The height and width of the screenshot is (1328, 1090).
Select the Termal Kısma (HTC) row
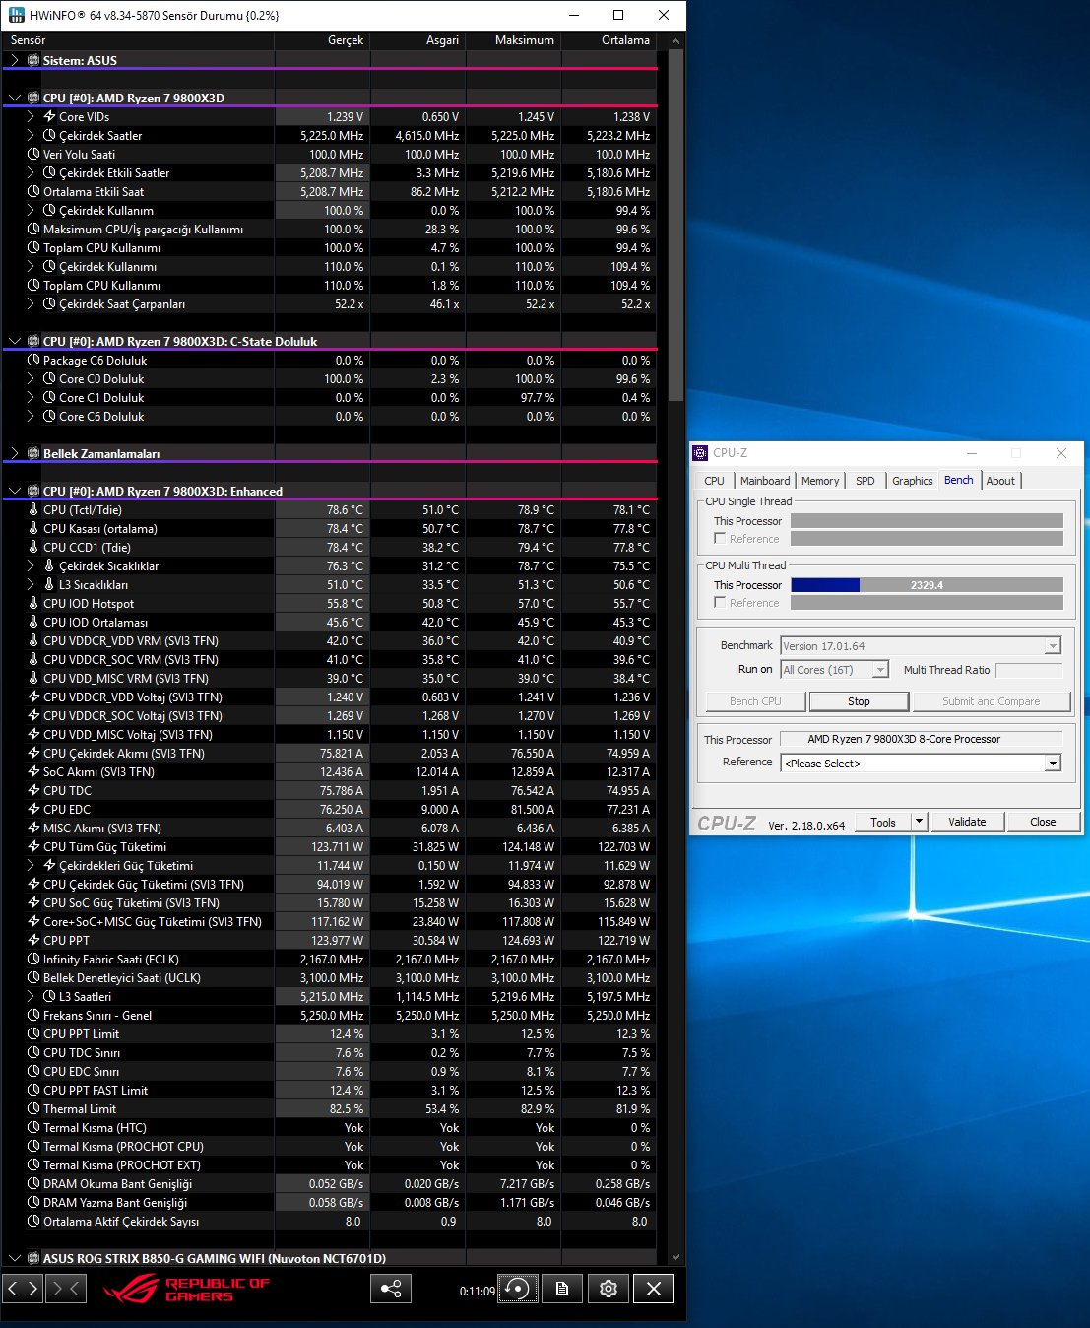[330, 1127]
